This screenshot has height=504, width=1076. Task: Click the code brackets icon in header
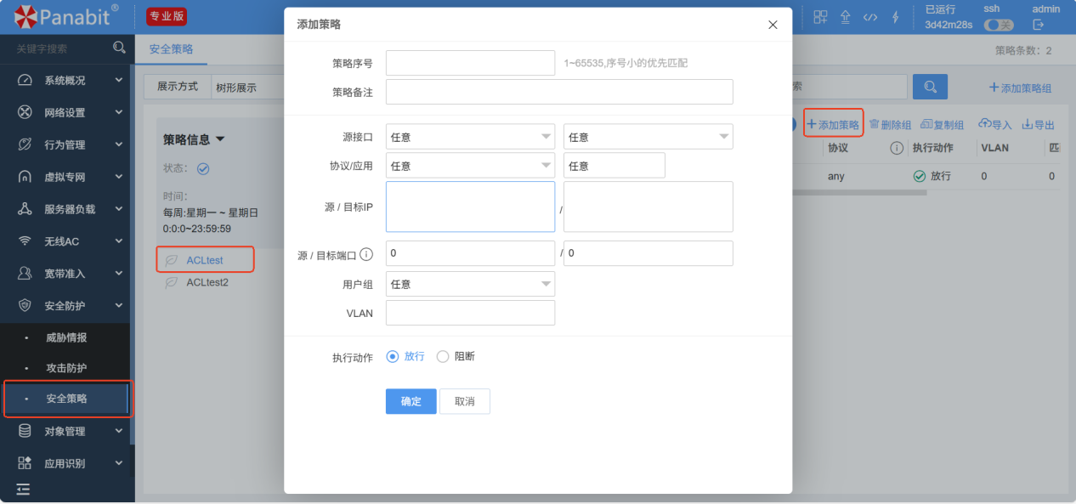pyautogui.click(x=869, y=18)
